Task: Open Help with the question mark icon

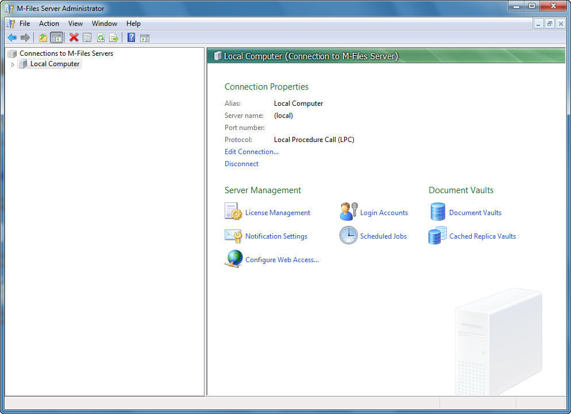Action: click(x=131, y=37)
